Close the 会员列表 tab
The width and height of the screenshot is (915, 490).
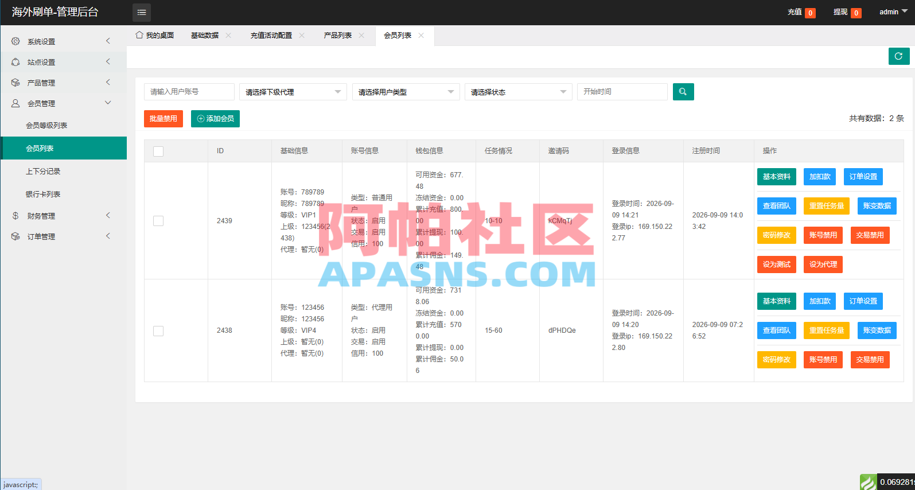[421, 36]
